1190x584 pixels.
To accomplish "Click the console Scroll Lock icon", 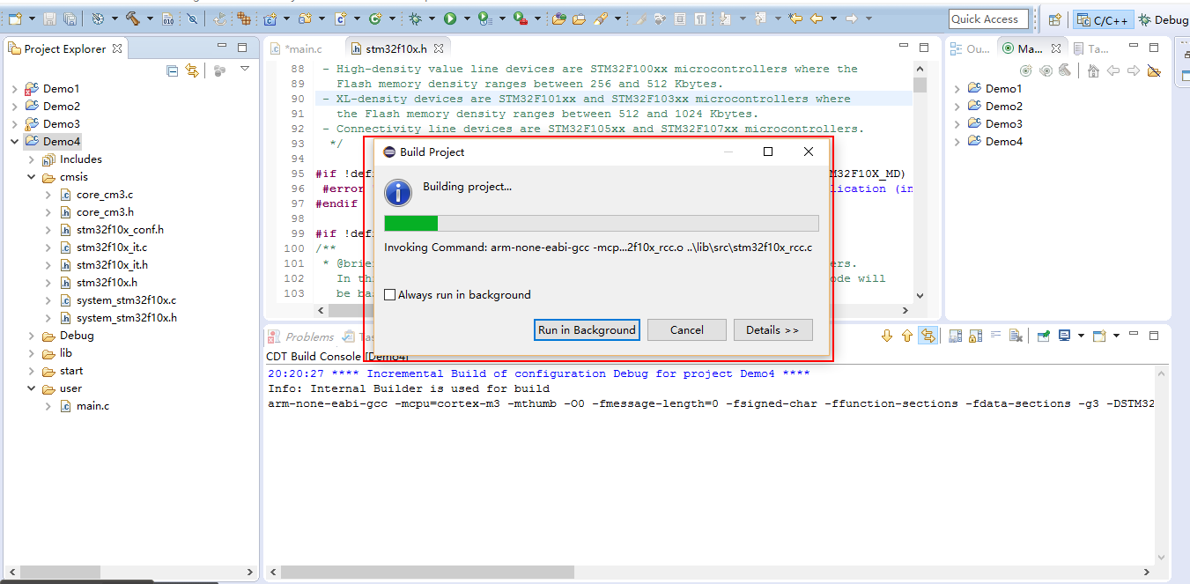I will click(975, 336).
